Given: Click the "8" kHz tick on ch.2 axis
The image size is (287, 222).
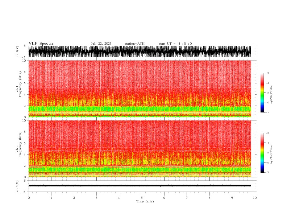Looking at the screenshot, I should click(25, 132).
